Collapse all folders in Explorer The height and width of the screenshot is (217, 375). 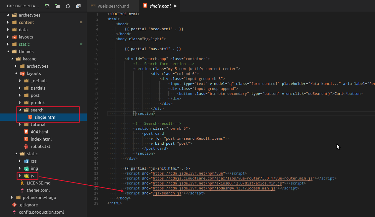[x=78, y=6]
